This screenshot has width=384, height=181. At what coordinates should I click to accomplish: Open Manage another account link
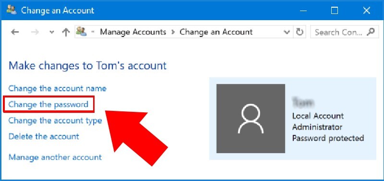pos(55,157)
